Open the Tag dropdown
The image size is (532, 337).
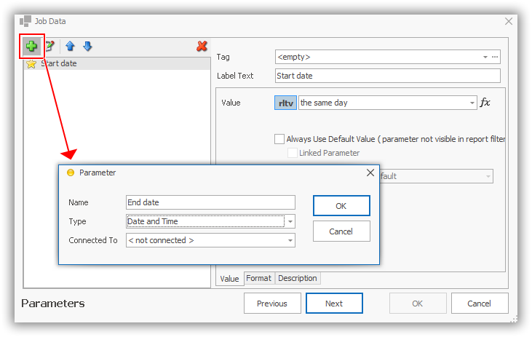[x=485, y=56]
